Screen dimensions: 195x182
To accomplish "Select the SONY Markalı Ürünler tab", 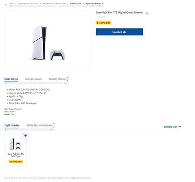I will point(39,125).
